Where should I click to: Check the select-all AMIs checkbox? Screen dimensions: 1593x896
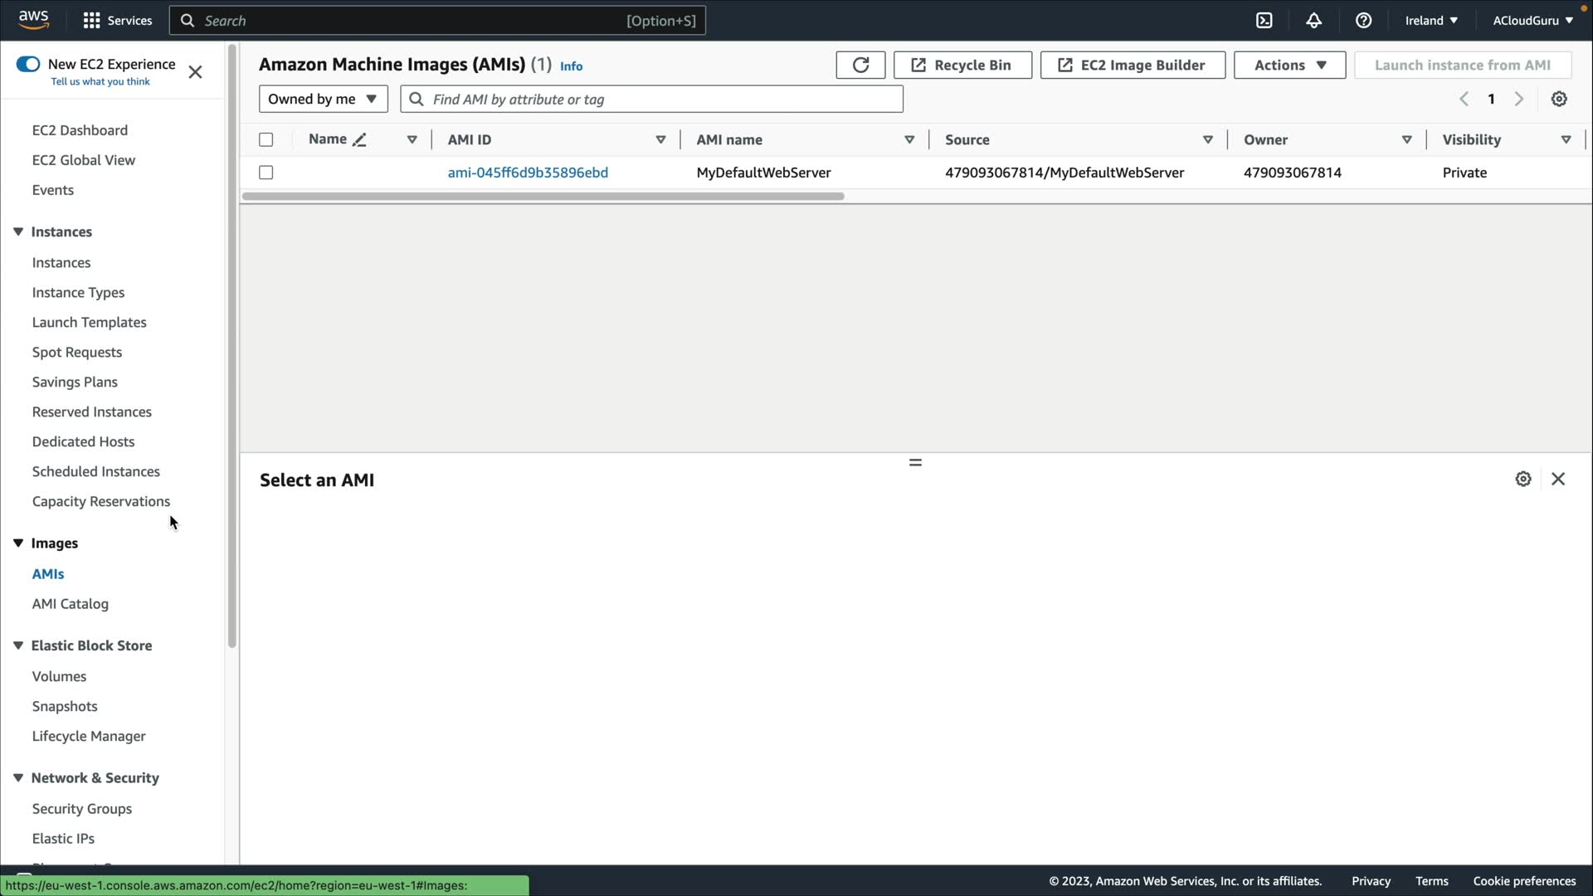tap(265, 139)
